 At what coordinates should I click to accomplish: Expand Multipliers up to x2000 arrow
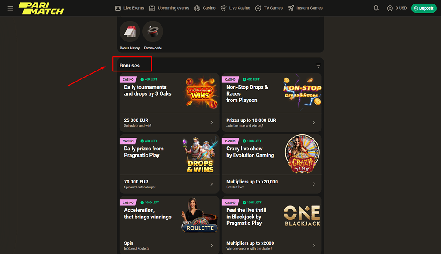[314, 246]
